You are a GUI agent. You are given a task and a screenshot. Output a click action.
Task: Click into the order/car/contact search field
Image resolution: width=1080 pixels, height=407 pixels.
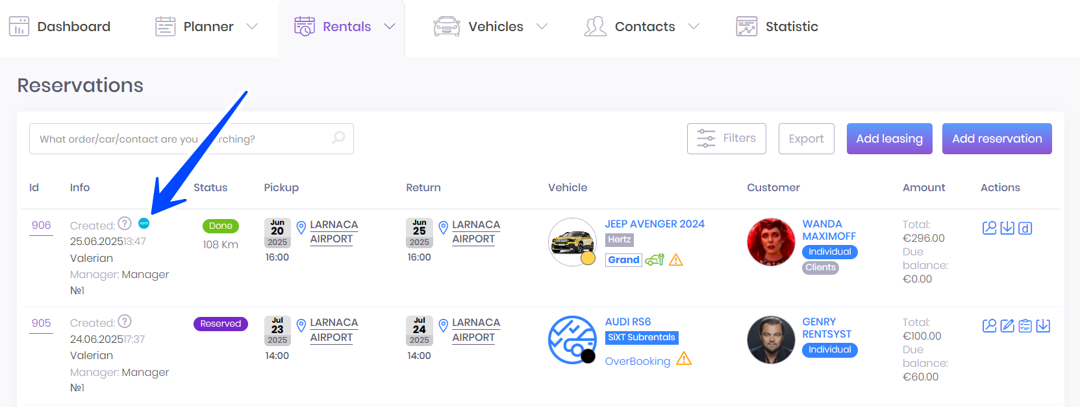(x=182, y=139)
